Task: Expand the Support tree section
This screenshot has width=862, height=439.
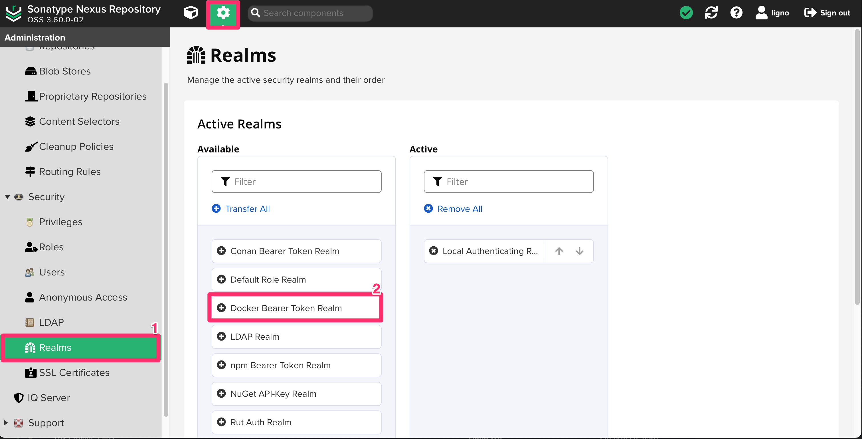Action: click(x=6, y=423)
